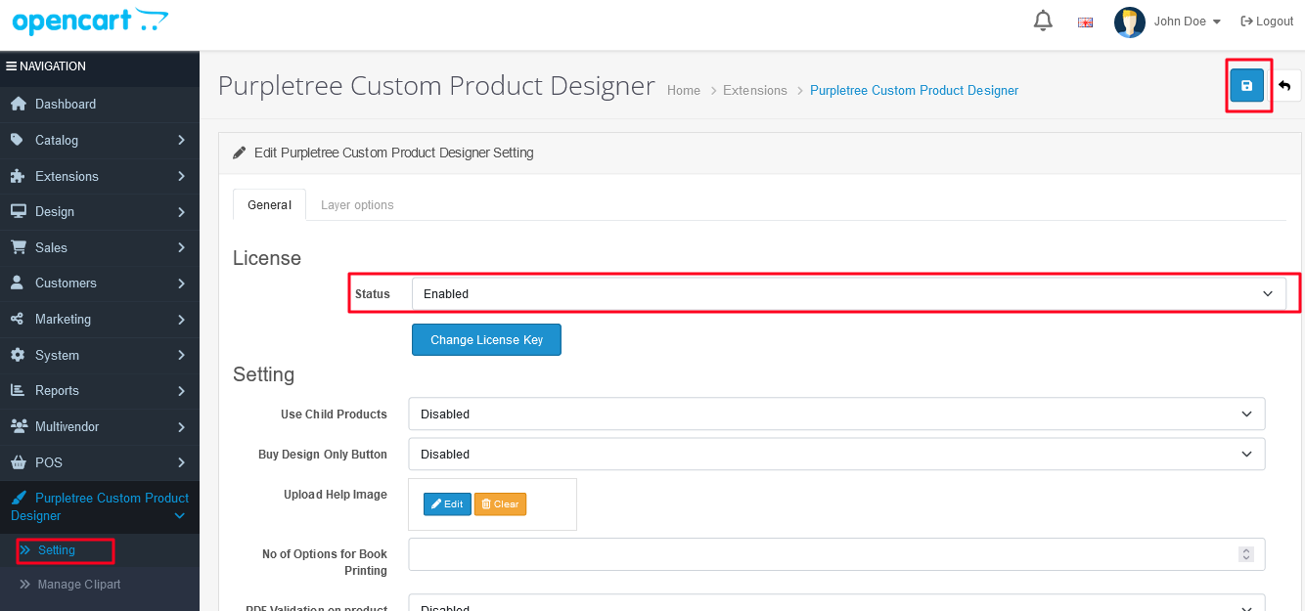This screenshot has height=611, width=1305.
Task: Open the notifications bell icon
Action: pos(1043,21)
